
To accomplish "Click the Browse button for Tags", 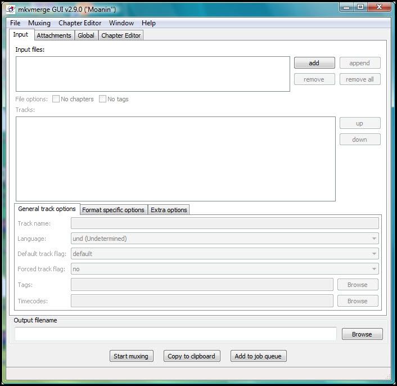I will (x=358, y=285).
